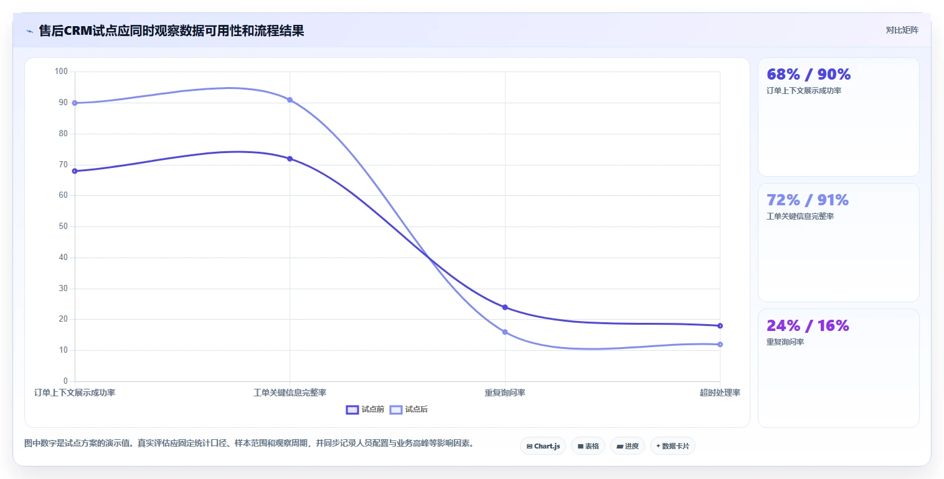Click the 试点前 legend color box
The height and width of the screenshot is (479, 944).
click(352, 409)
